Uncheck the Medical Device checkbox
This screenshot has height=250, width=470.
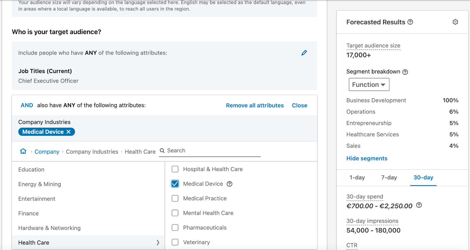coord(175,184)
